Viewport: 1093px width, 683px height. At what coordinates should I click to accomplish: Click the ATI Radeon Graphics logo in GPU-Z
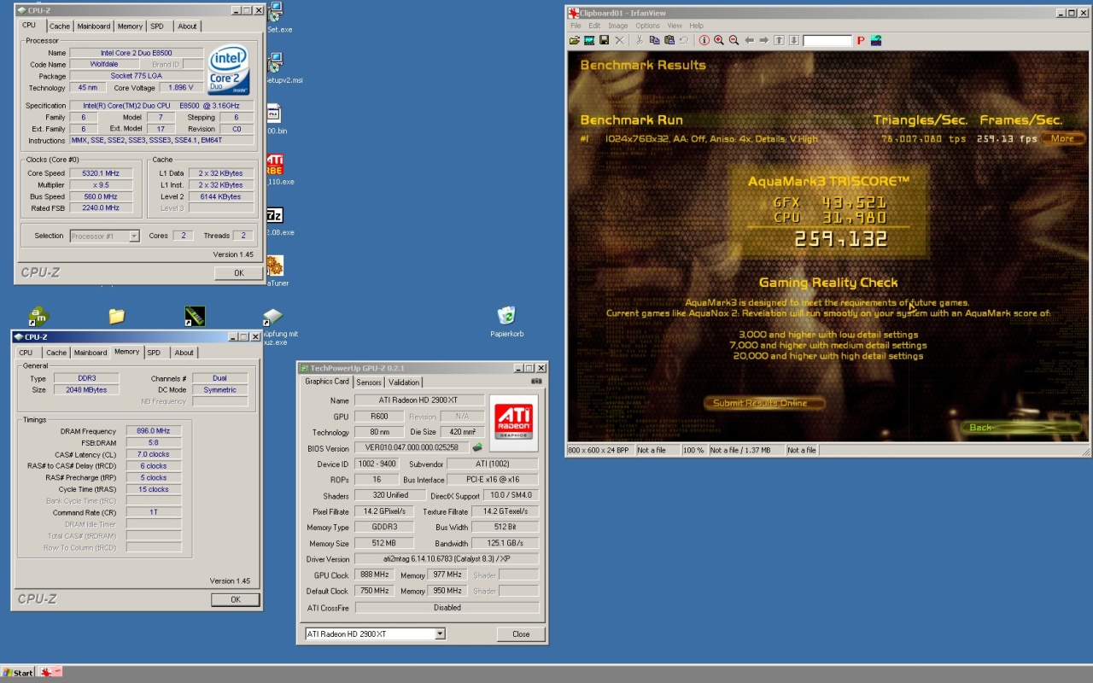[x=514, y=423]
